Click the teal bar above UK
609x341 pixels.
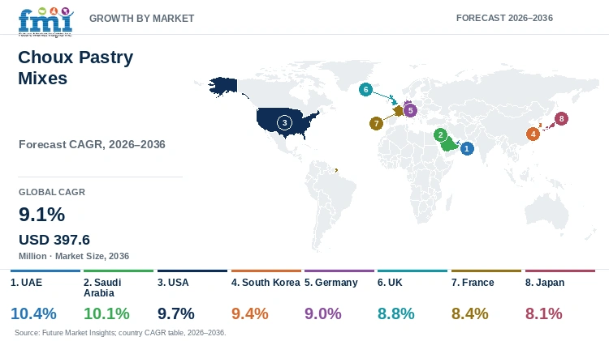[412, 271]
